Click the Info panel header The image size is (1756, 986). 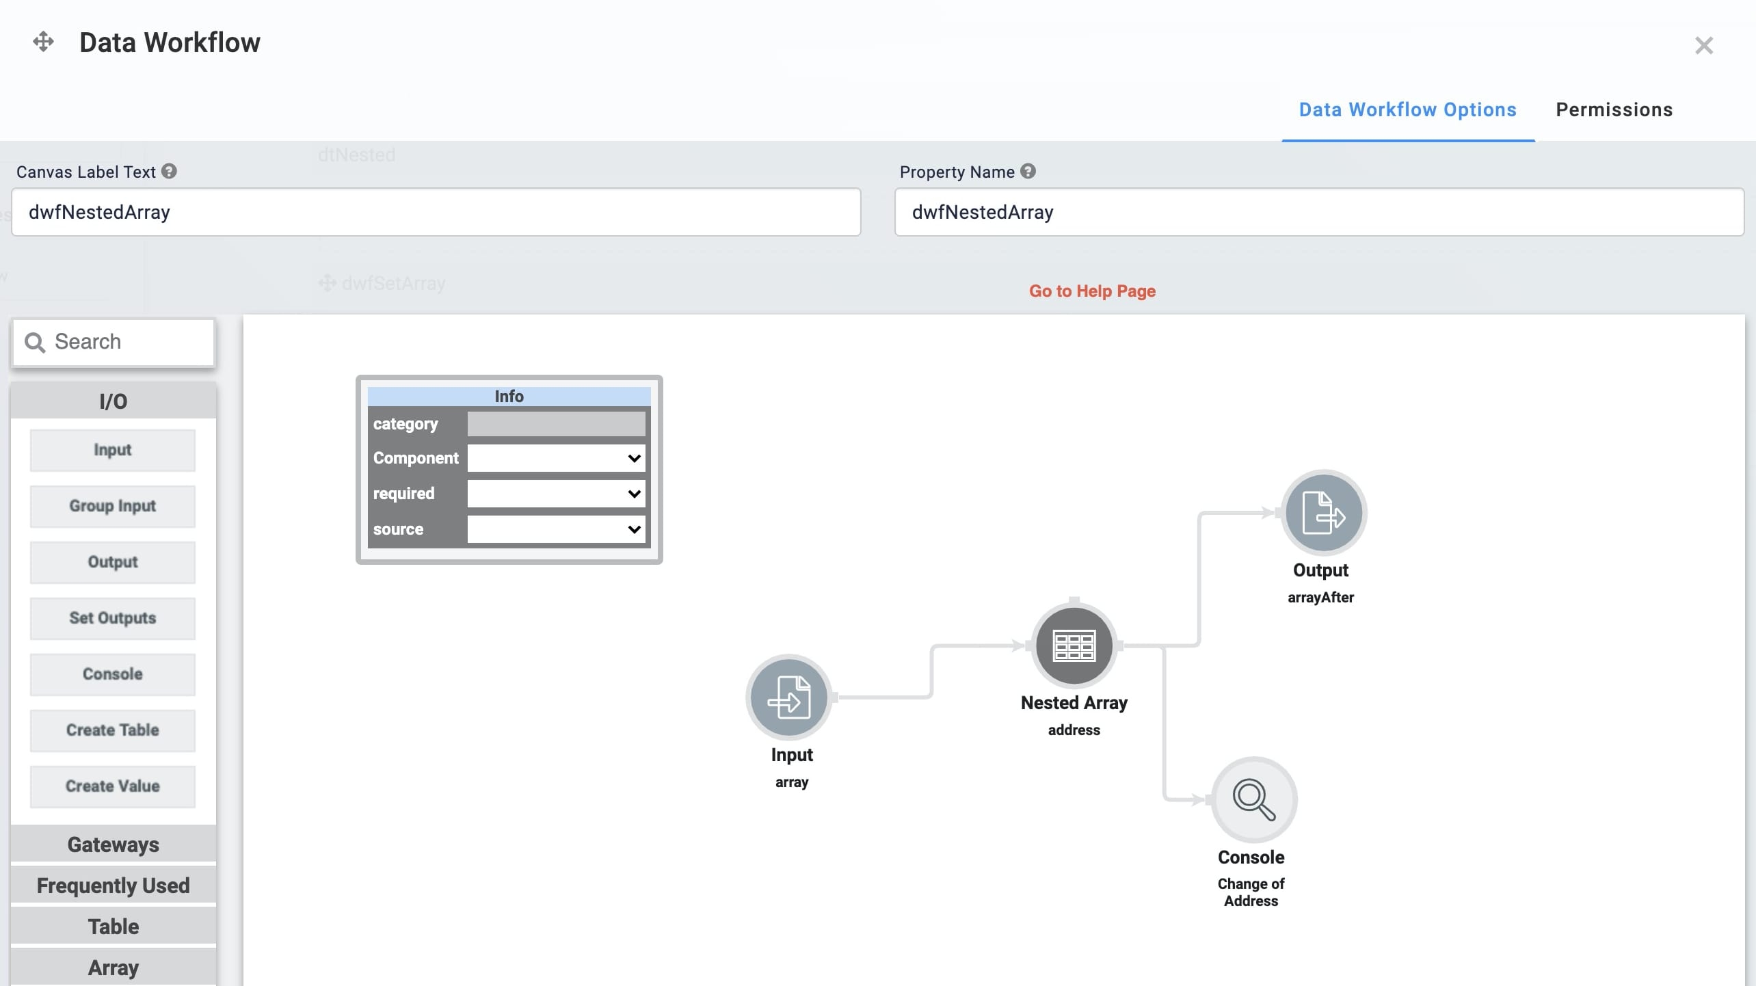(x=509, y=397)
